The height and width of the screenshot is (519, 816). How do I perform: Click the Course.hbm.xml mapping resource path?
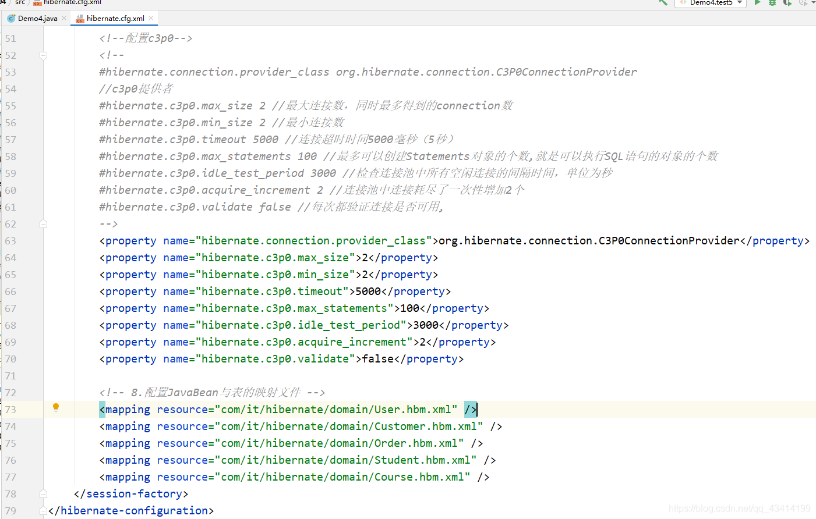342,477
